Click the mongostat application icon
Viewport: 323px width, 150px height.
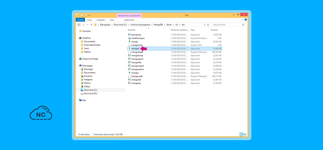129,80
